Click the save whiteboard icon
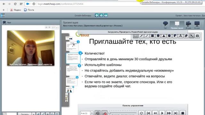The image size is (205, 115). tap(197, 36)
